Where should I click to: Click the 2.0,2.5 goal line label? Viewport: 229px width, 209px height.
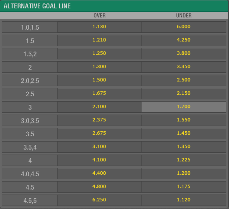click(x=30, y=81)
